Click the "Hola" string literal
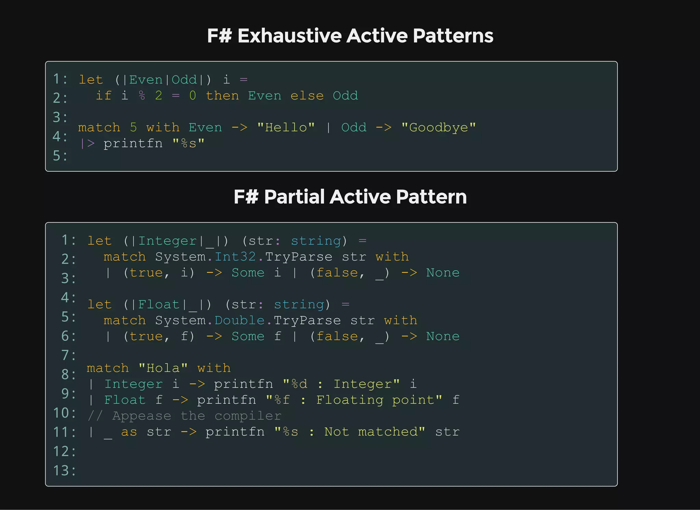This screenshot has width=700, height=510. point(163,368)
